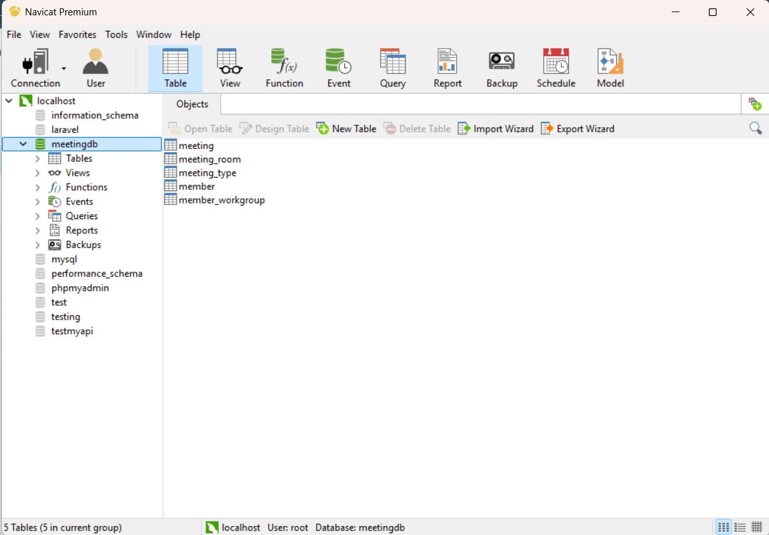Screen dimensions: 769x535
Task: Select the test database
Action: point(59,302)
